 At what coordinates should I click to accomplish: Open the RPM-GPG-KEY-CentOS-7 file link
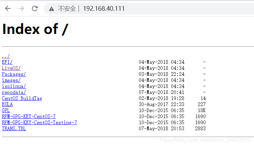[28, 116]
